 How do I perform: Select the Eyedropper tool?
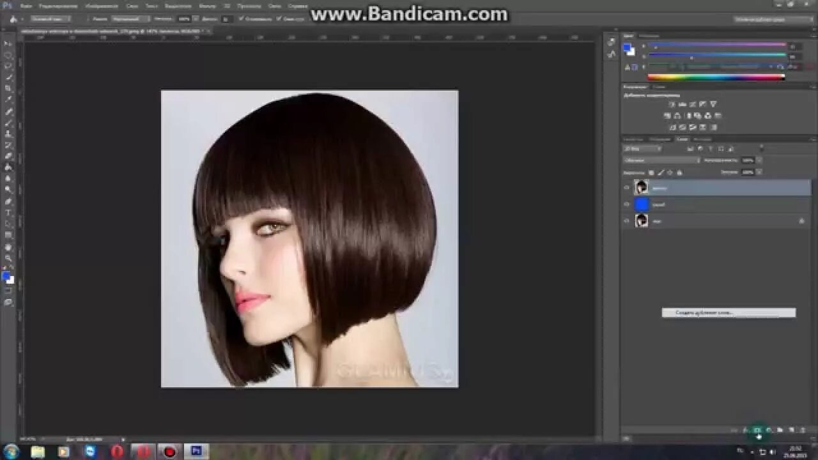coord(8,100)
